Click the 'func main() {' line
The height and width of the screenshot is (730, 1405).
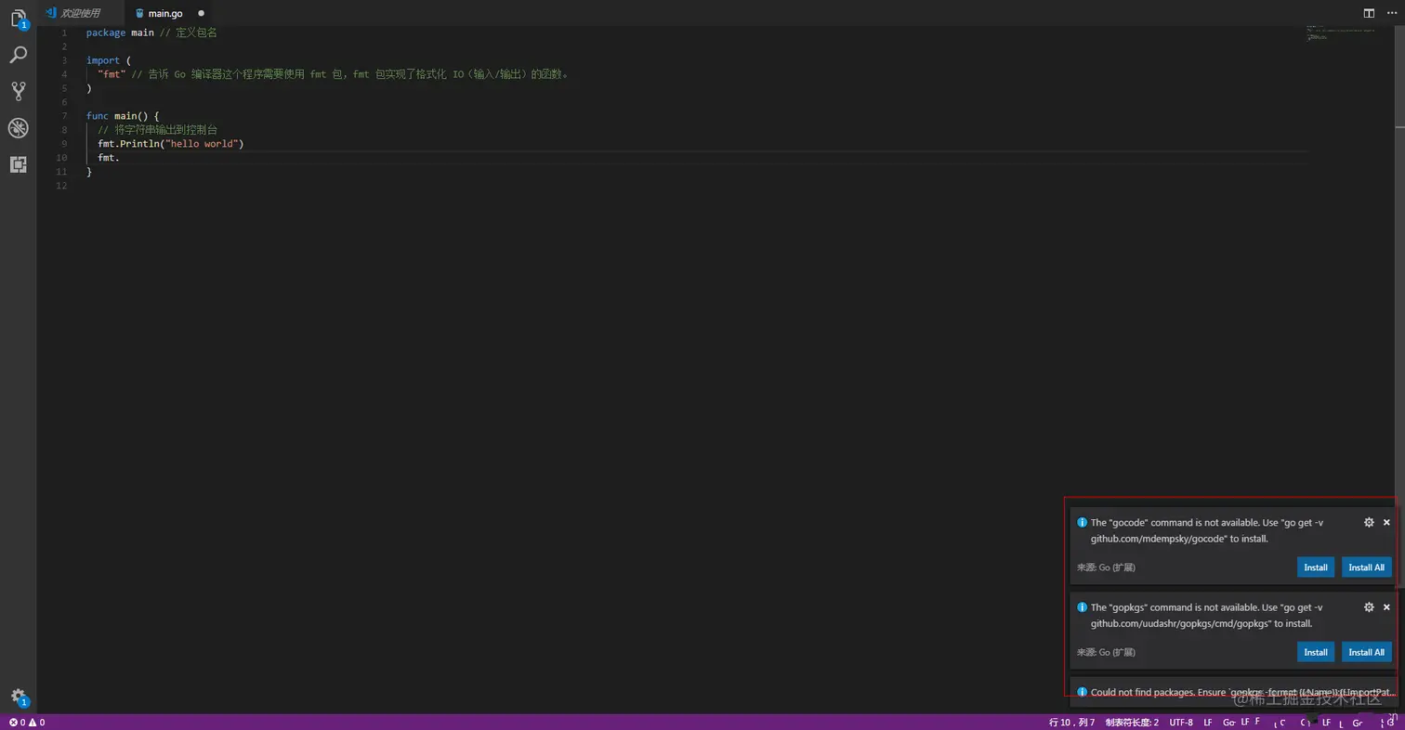pyautogui.click(x=123, y=116)
